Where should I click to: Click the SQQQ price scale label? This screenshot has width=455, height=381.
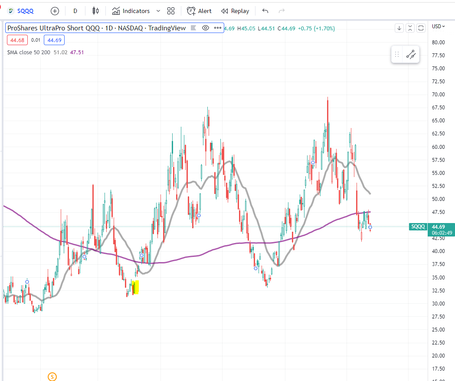pyautogui.click(x=418, y=227)
